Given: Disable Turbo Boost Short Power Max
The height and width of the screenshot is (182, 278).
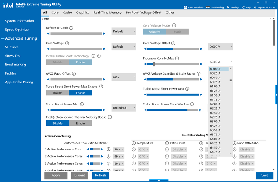Looking at the screenshot, I should click(58, 93).
